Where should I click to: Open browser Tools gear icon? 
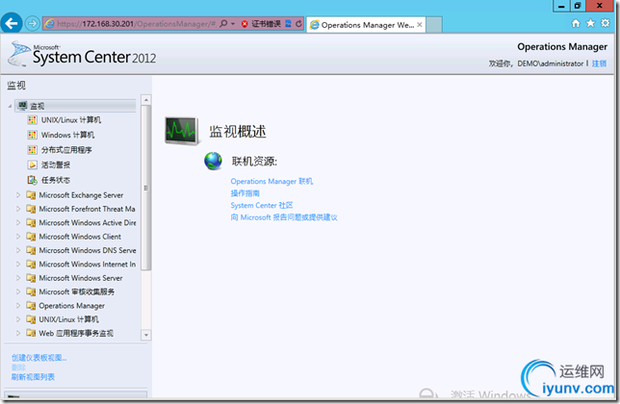(606, 23)
